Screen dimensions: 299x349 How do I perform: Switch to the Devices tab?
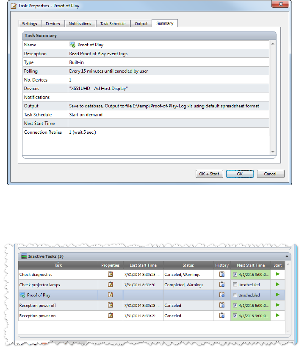tap(53, 24)
